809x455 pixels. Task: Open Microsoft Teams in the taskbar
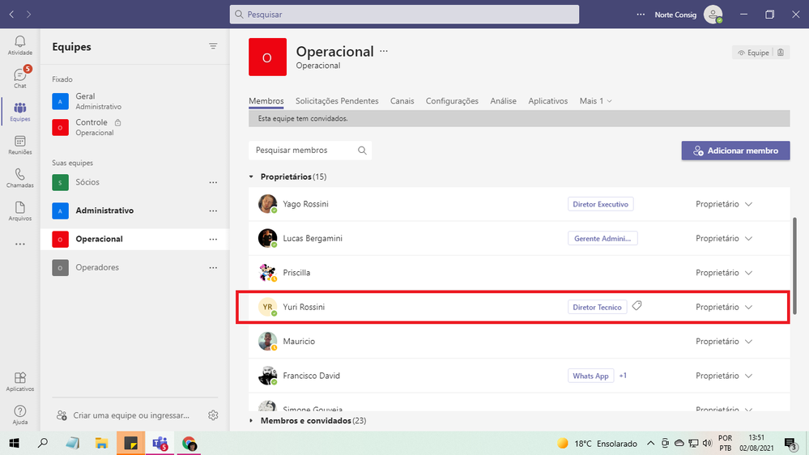coord(160,443)
